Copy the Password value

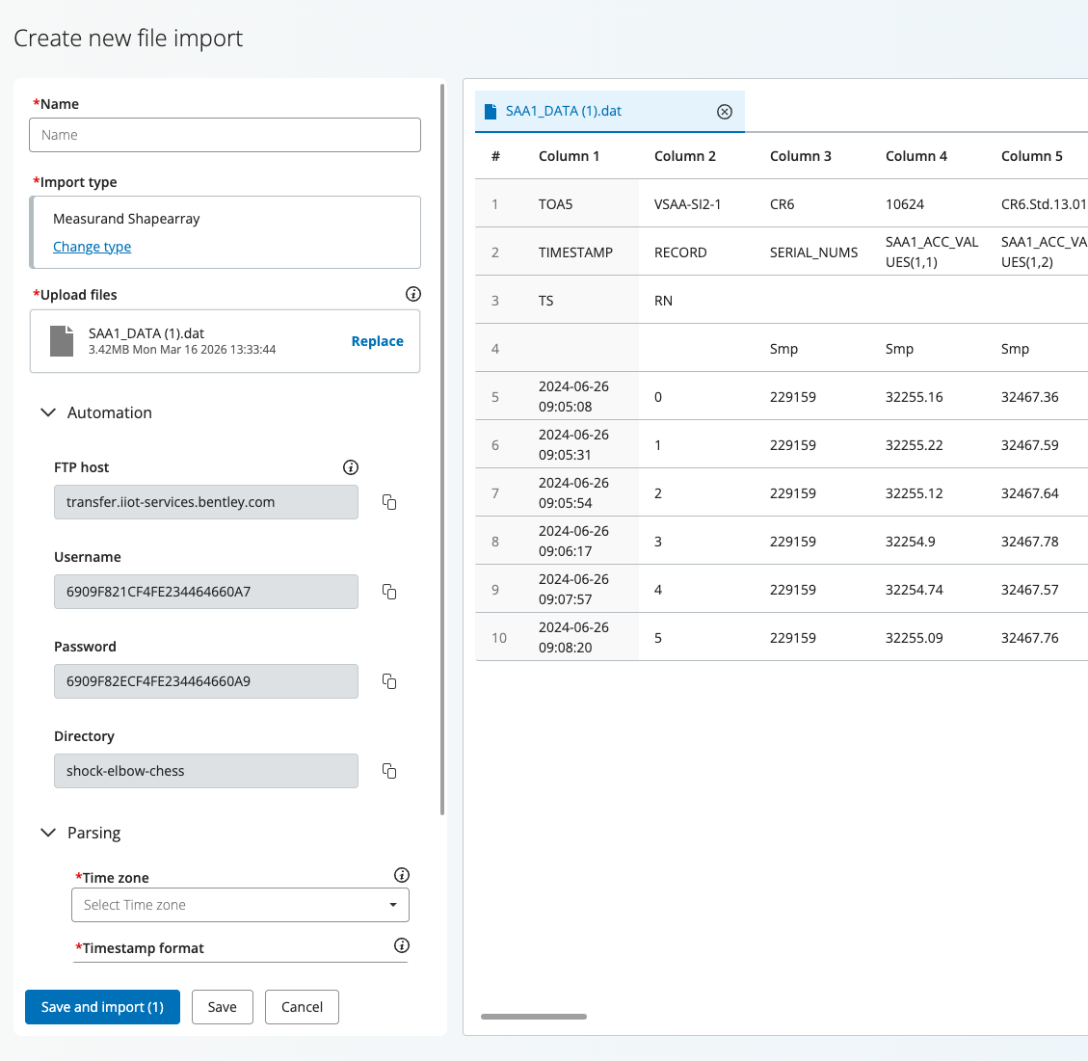pyautogui.click(x=389, y=681)
